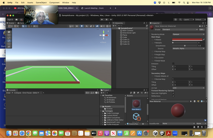The height and width of the screenshot is (138, 213).
Task: Open the material help icon in Inspector
Action: point(200,26)
